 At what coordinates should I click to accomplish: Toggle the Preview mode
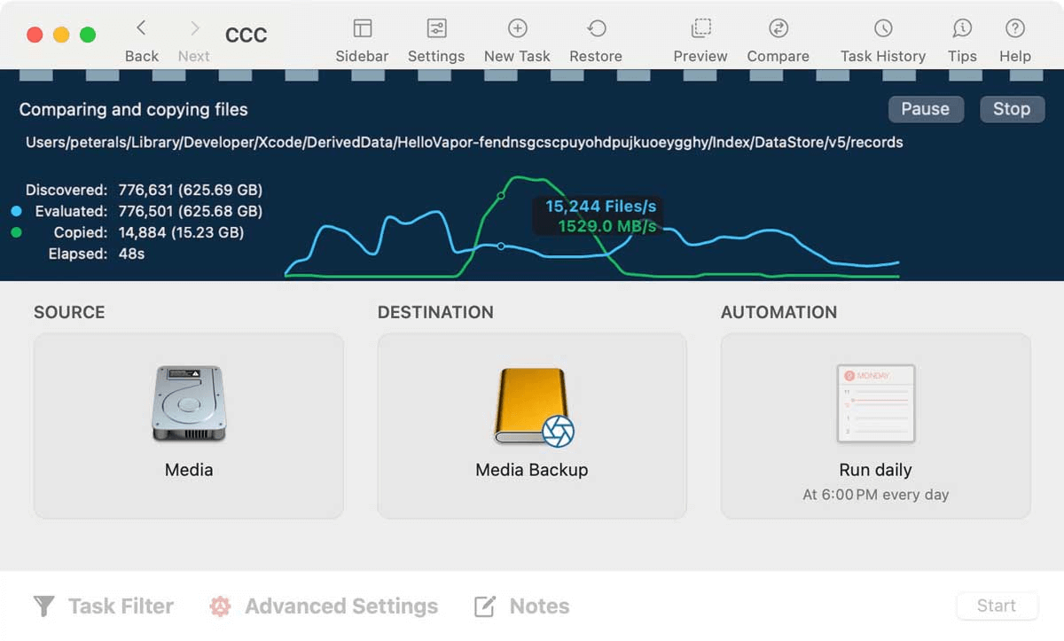[700, 35]
